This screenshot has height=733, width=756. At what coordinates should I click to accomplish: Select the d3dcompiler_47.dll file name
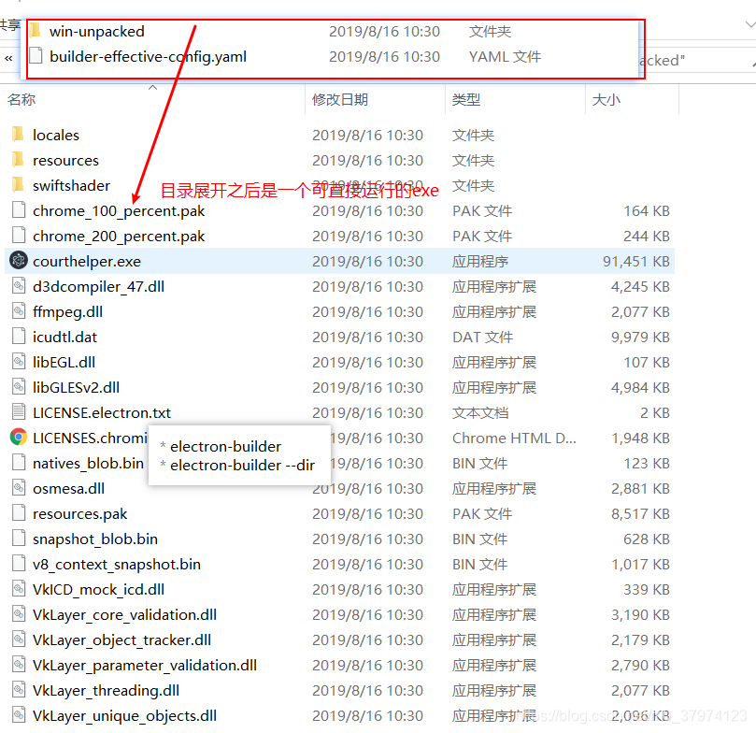[x=98, y=286]
